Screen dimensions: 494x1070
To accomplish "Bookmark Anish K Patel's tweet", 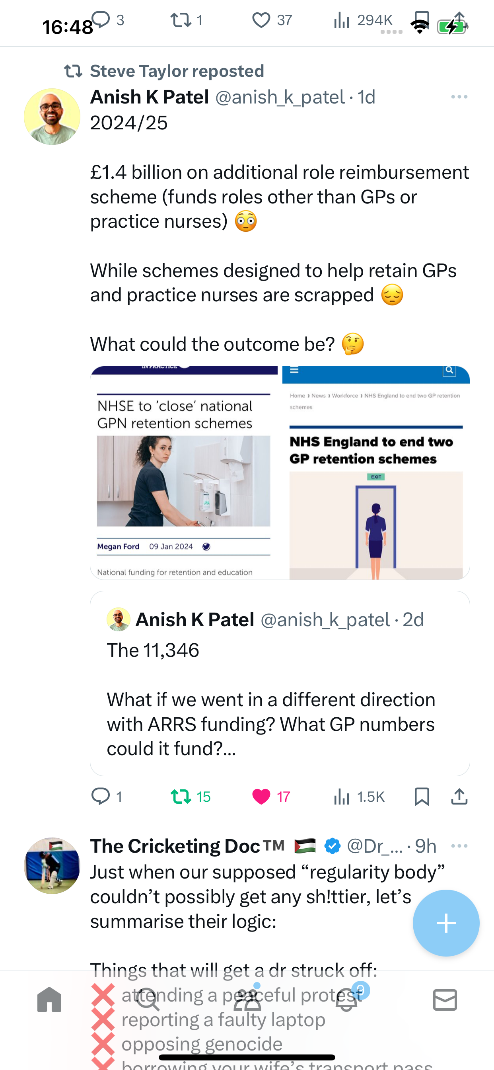I will (422, 796).
